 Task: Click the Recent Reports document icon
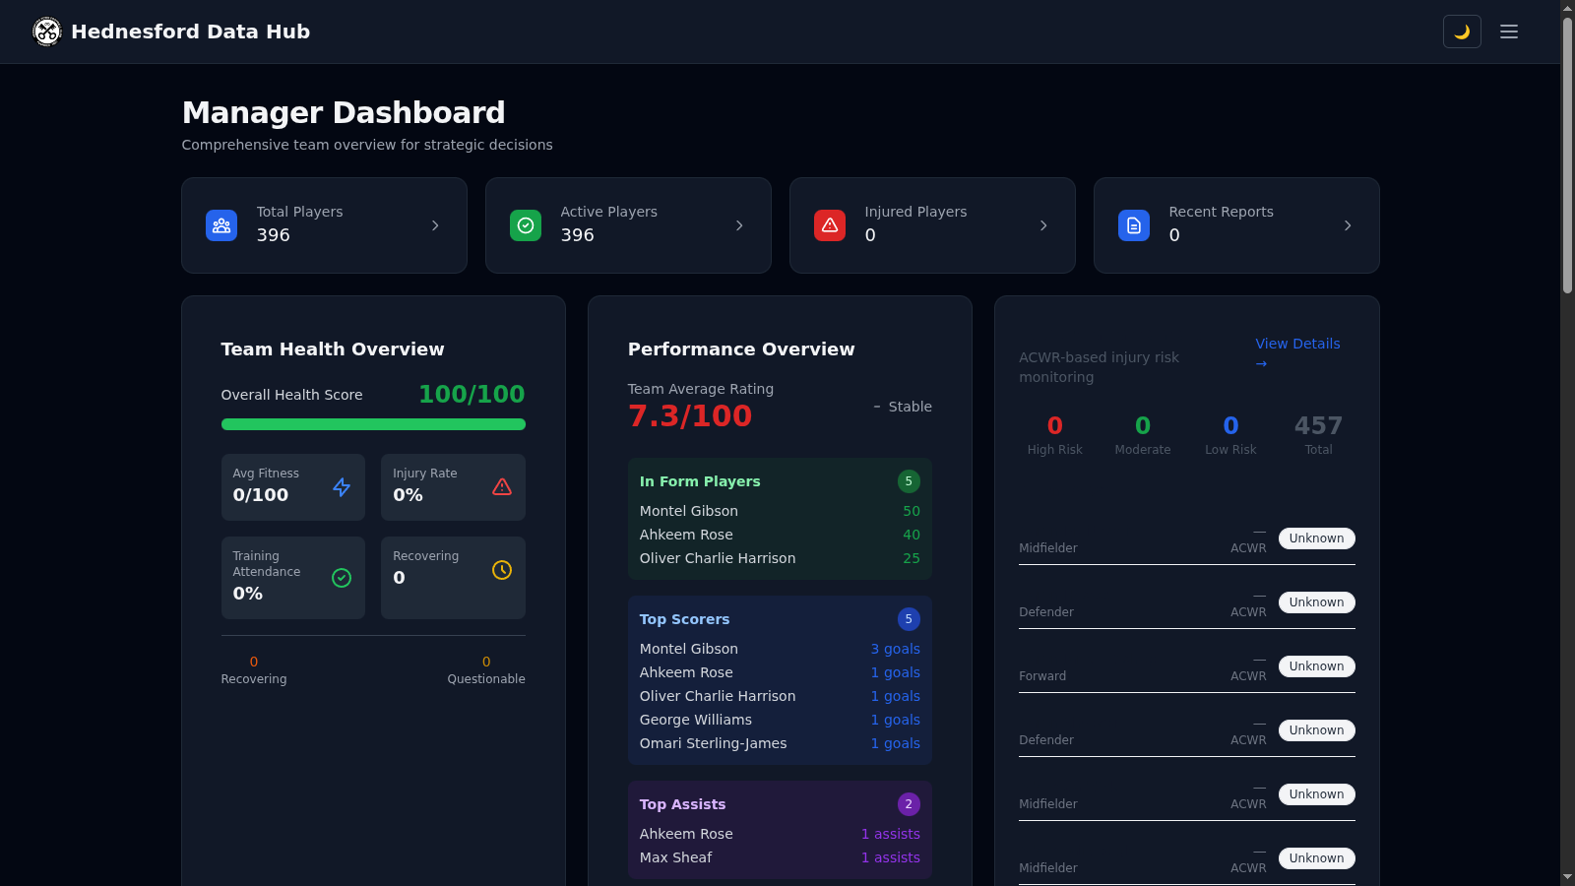click(1134, 225)
